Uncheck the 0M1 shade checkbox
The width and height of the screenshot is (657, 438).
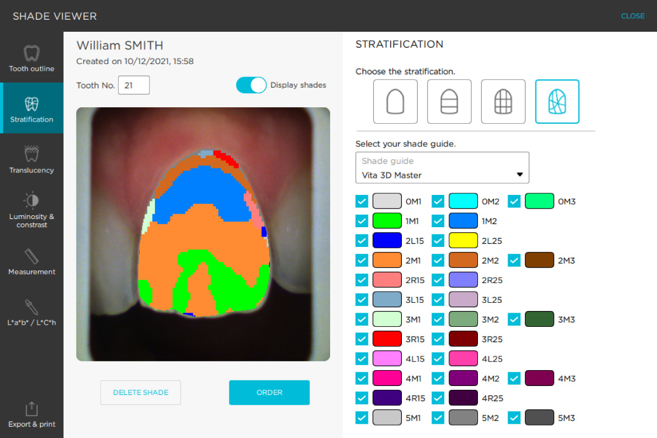[362, 201]
